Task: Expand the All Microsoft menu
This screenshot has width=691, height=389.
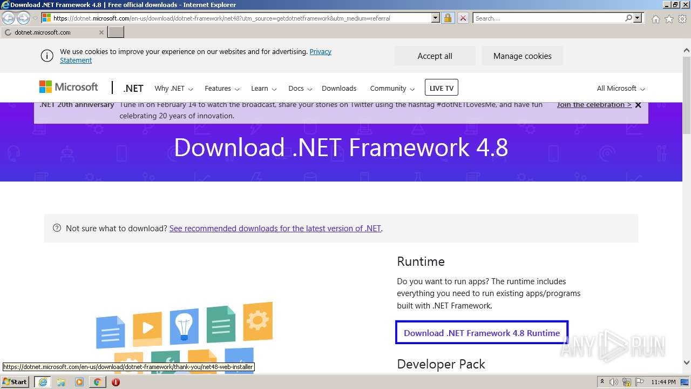Action: 621,88
